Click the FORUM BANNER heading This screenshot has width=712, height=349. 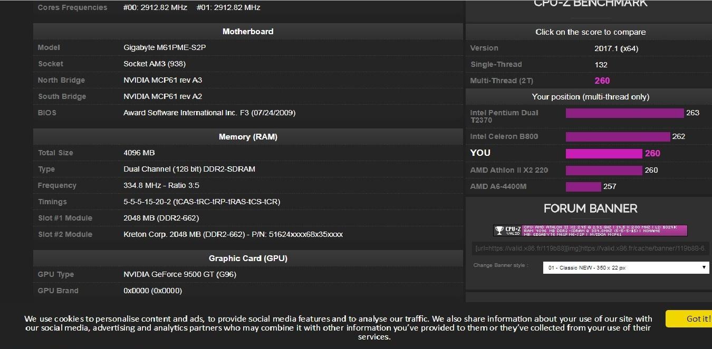pos(590,208)
